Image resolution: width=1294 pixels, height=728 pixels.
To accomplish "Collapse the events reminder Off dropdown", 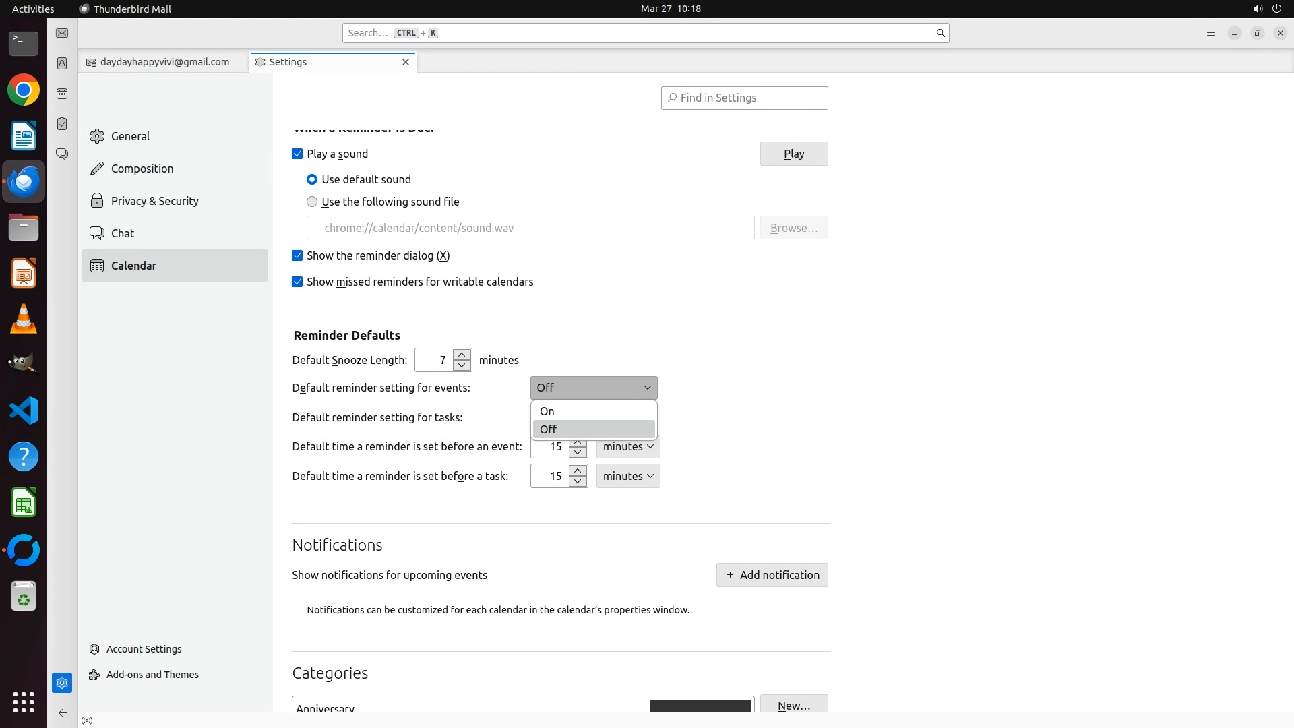I will [x=593, y=388].
